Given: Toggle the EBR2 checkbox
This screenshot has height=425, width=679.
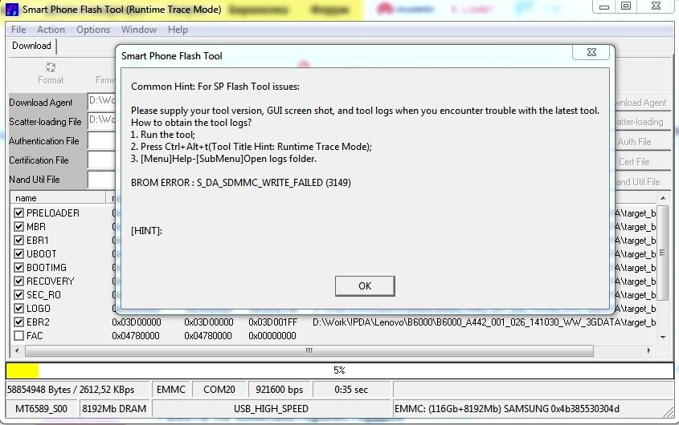Looking at the screenshot, I should click(x=18, y=322).
